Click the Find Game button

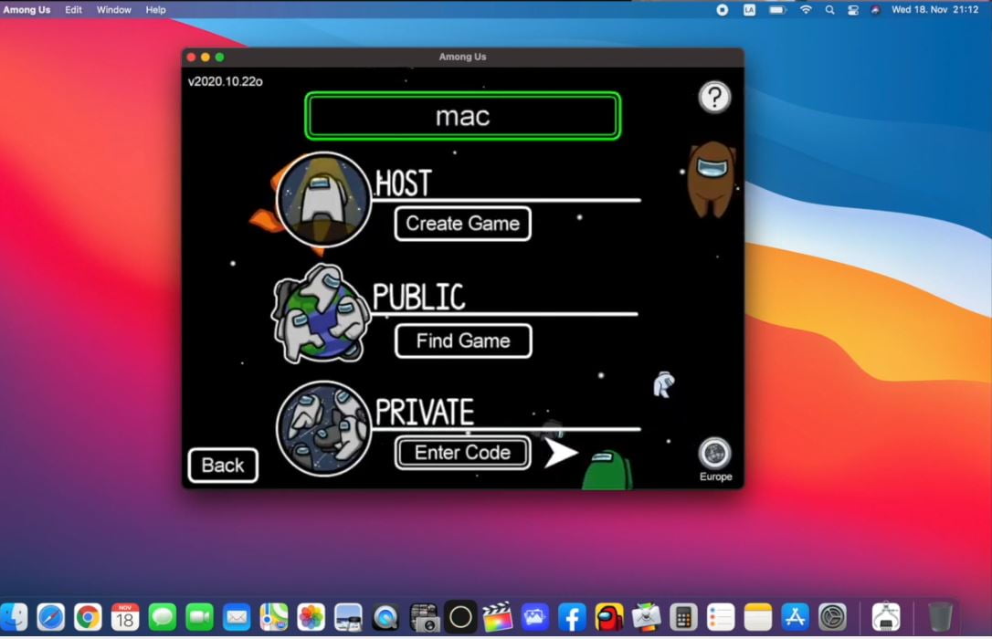[462, 340]
